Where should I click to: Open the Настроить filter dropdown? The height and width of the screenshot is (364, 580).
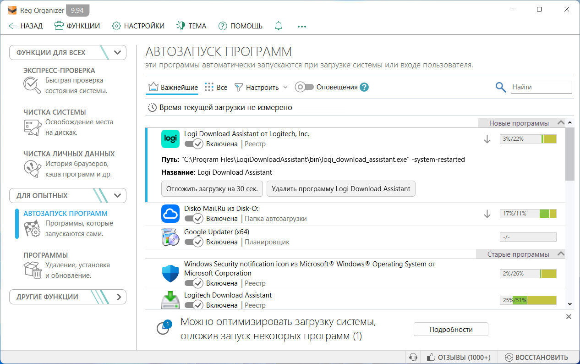(261, 87)
